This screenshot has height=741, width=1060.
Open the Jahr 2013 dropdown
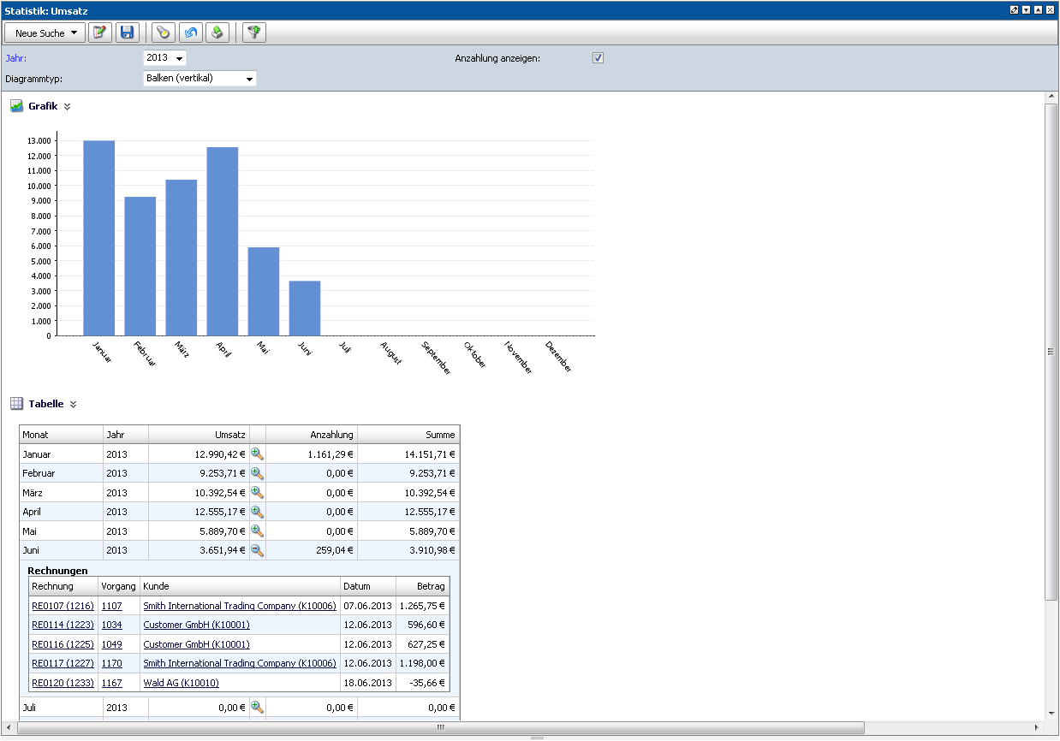pos(164,58)
